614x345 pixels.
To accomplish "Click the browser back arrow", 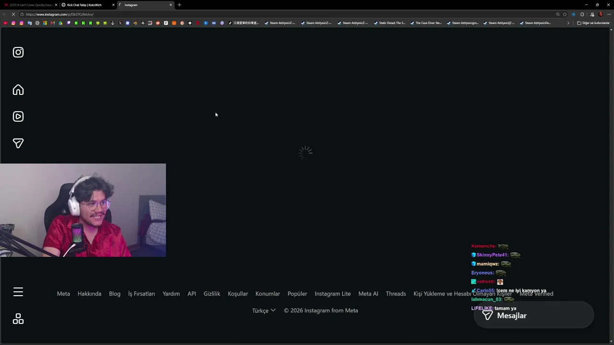I will pyautogui.click(x=5, y=14).
